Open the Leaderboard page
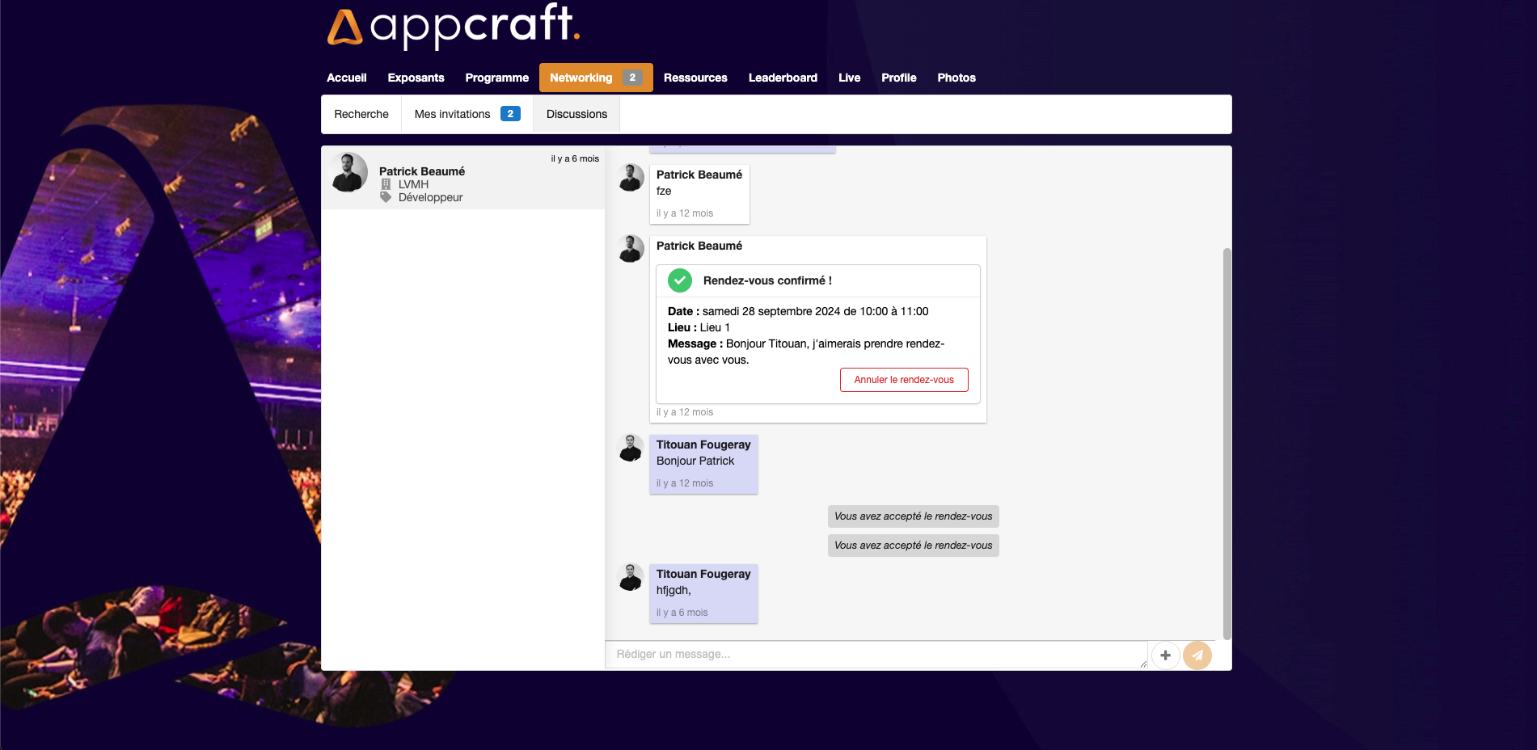The height and width of the screenshot is (750, 1537). click(783, 78)
